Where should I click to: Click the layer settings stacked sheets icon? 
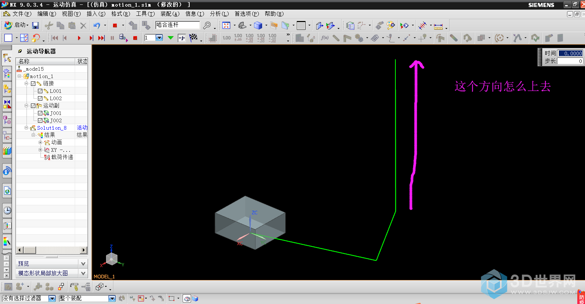click(x=350, y=25)
